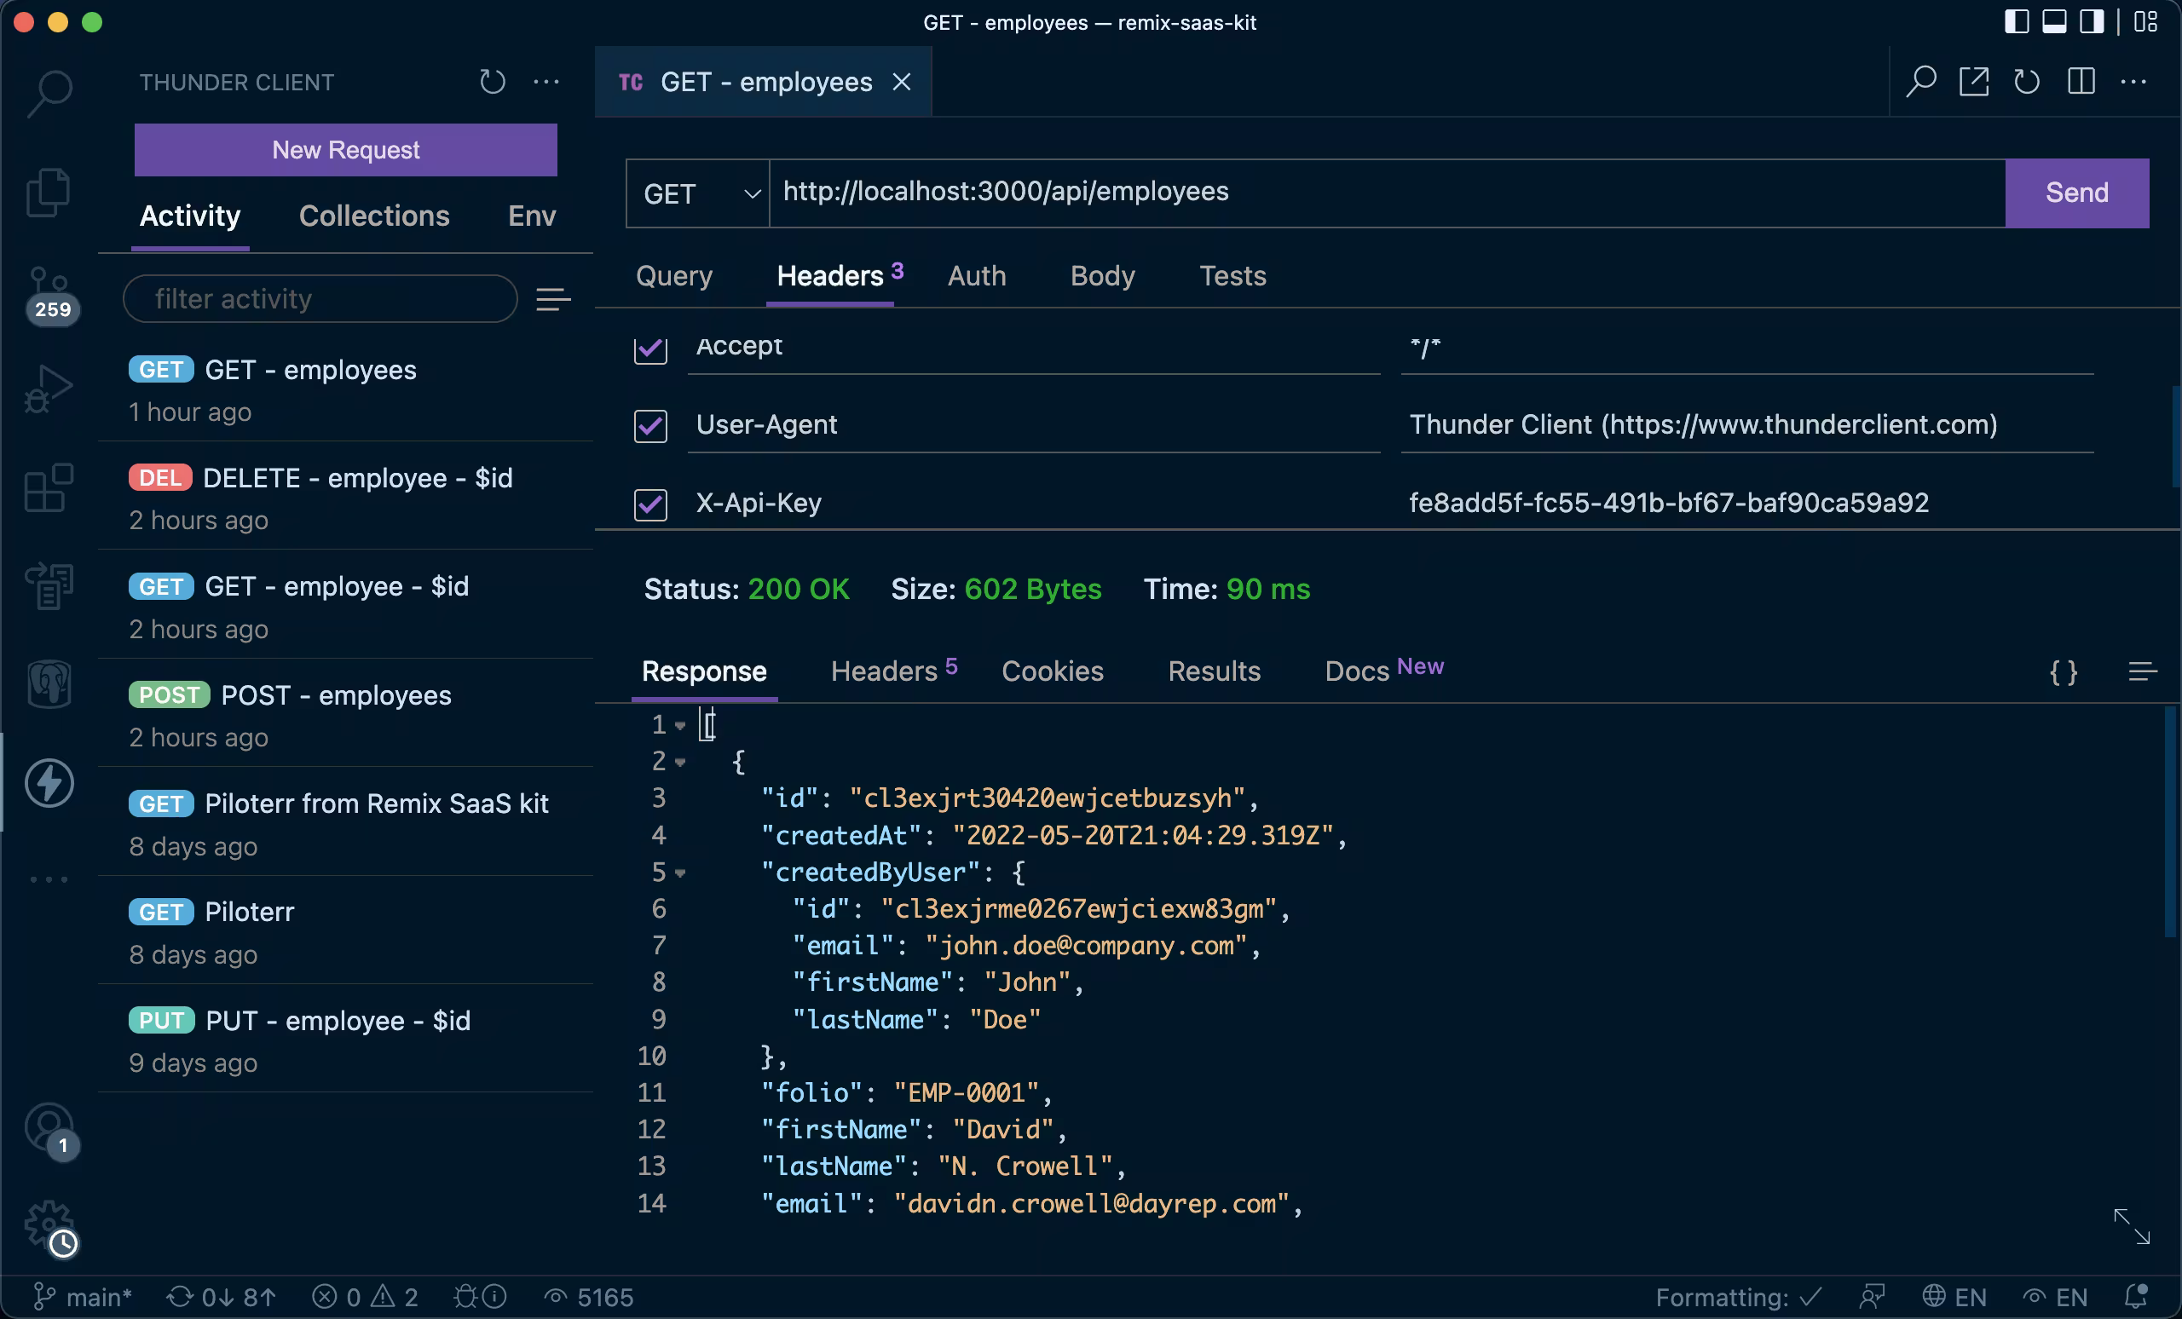Screen dimensions: 2182x1319
Task: Click the New Request button
Action: pos(345,150)
